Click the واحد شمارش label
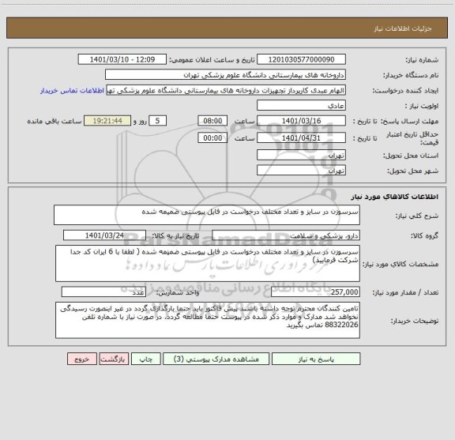 click(x=178, y=292)
